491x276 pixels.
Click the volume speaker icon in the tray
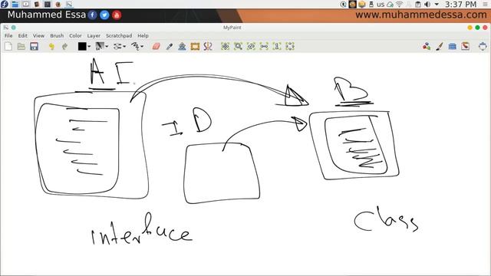(x=427, y=5)
